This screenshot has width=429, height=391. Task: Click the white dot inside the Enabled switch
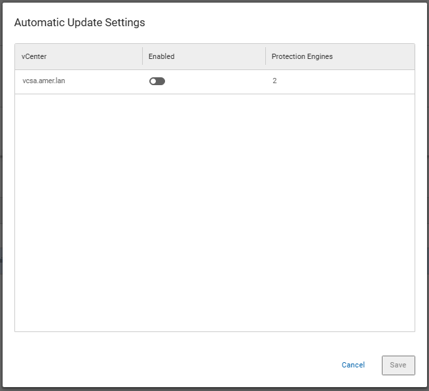(x=153, y=81)
